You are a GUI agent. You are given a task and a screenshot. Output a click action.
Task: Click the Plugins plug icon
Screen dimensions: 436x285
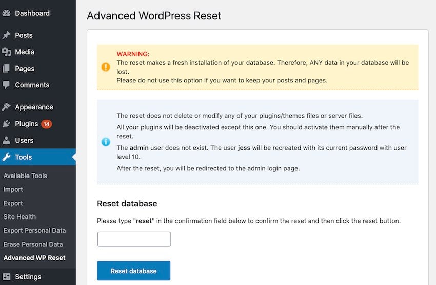[6, 124]
